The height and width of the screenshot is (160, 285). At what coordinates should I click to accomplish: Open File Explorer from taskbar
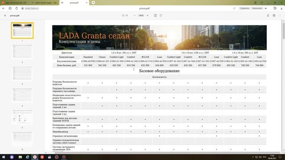pos(20,157)
